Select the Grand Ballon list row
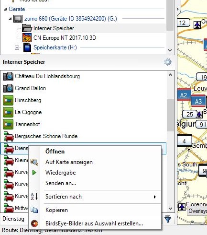This screenshot has width=207, height=235. 83,88
